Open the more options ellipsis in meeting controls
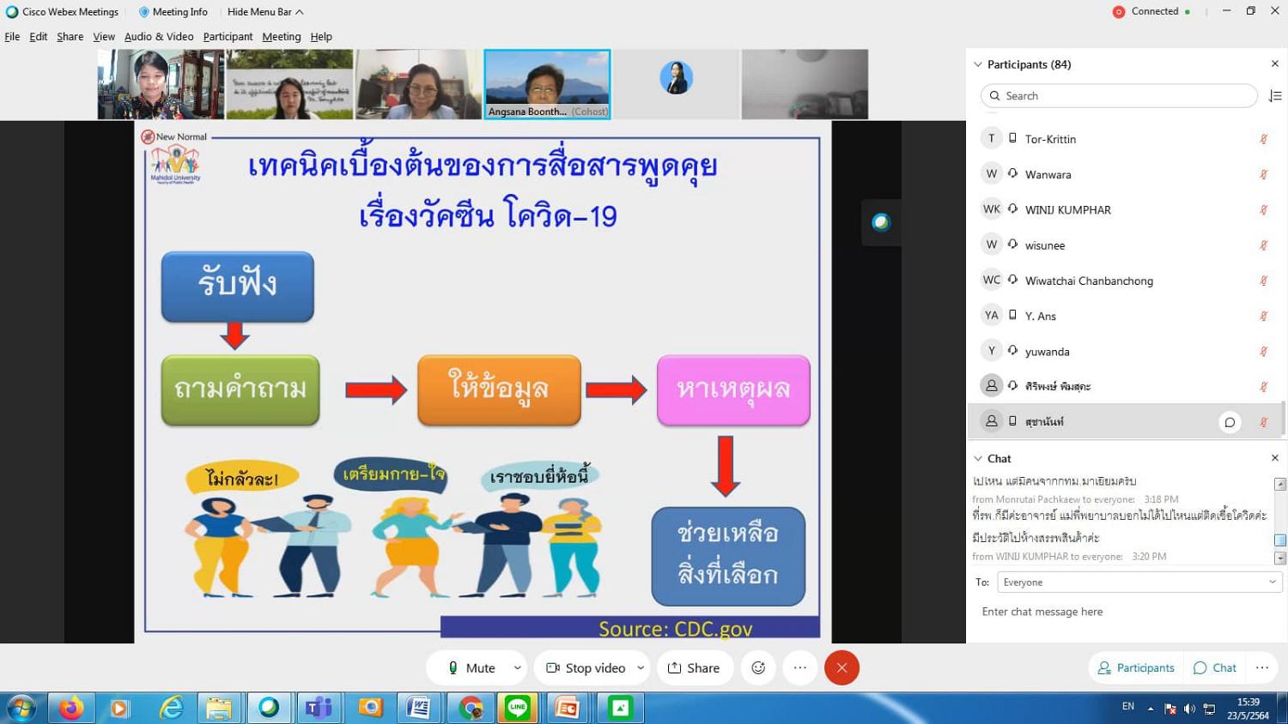The height and width of the screenshot is (724, 1288). [x=800, y=667]
